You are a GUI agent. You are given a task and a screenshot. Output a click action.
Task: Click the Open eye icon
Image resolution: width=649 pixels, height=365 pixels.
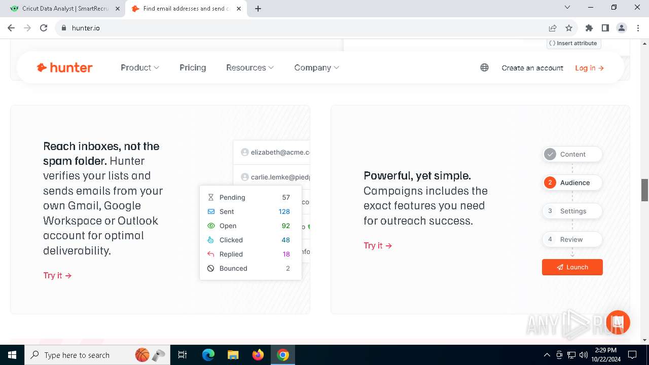pyautogui.click(x=211, y=226)
